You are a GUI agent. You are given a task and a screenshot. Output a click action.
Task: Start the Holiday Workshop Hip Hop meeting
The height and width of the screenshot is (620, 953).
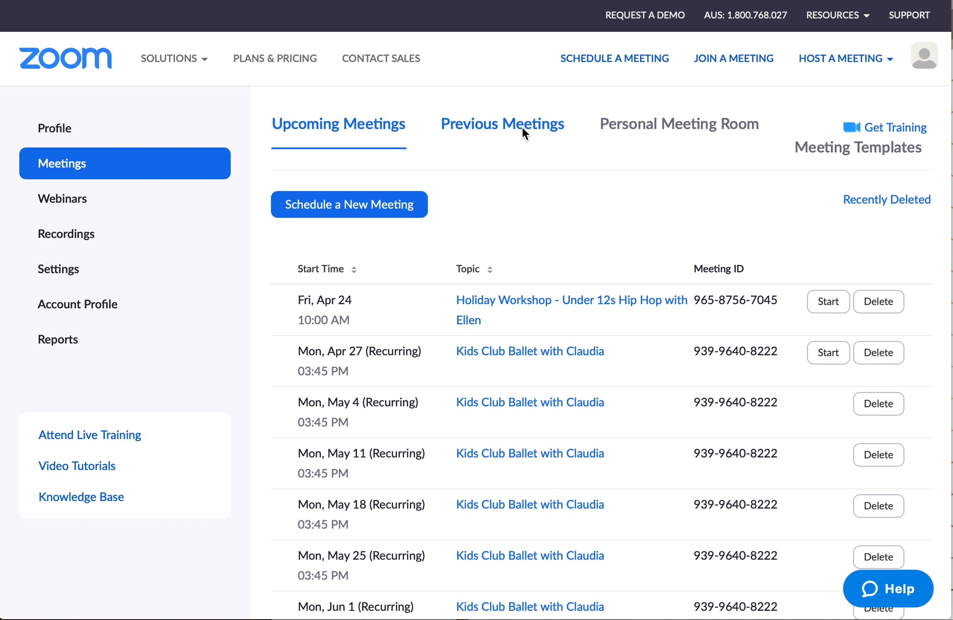[x=828, y=301]
